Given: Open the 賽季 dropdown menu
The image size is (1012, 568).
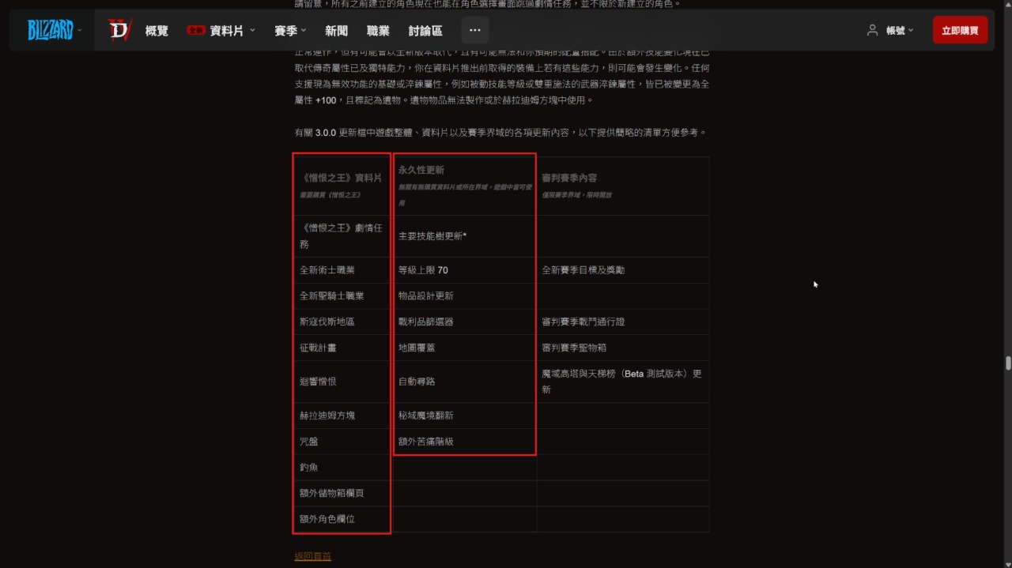Looking at the screenshot, I should (x=290, y=31).
